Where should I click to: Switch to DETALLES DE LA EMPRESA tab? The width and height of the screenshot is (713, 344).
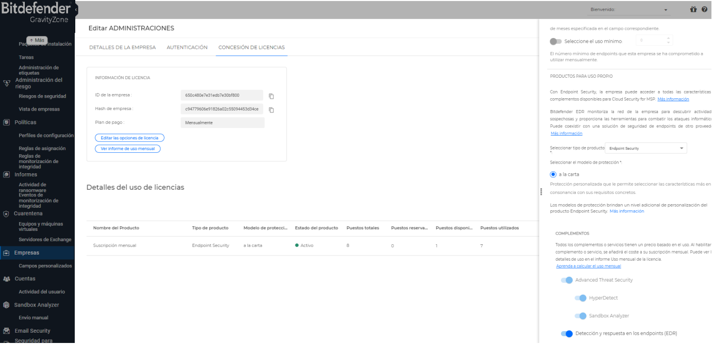click(x=122, y=47)
